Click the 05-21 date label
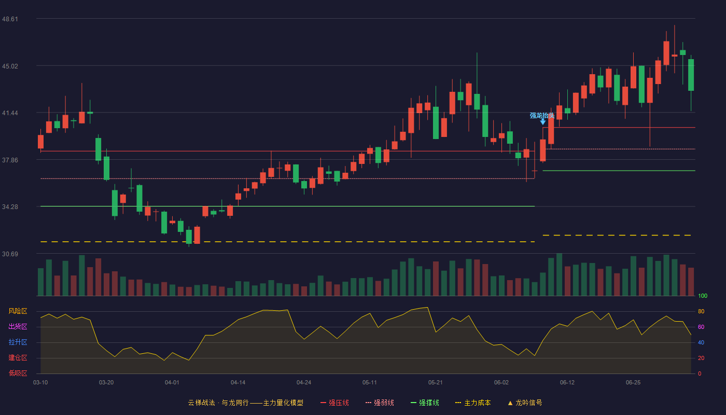Screen dimensions: 726x415 436,382
